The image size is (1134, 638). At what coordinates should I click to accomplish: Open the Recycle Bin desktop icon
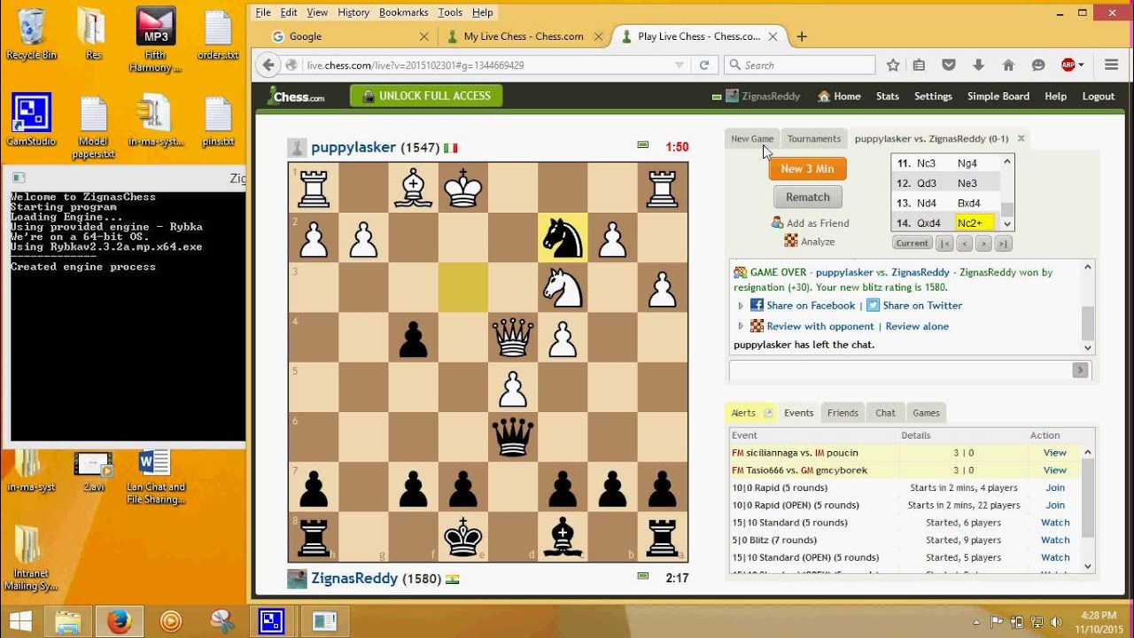pos(32,34)
